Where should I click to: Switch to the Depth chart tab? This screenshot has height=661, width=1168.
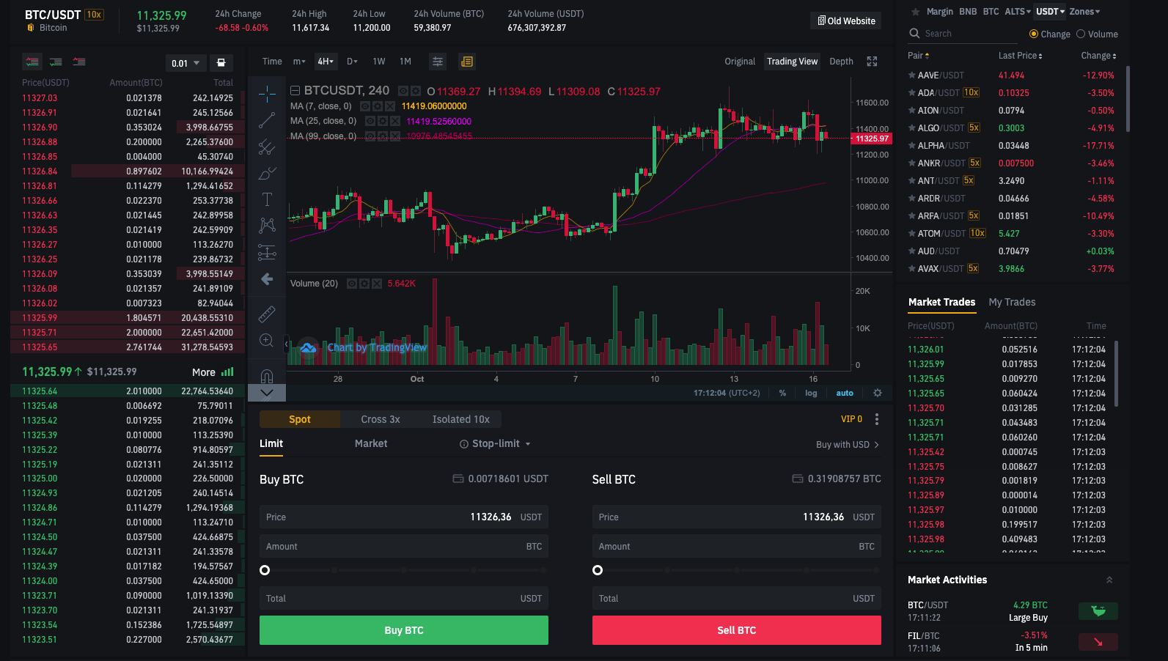point(841,62)
